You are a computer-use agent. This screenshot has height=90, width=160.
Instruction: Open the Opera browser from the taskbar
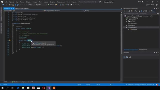point(43,88)
